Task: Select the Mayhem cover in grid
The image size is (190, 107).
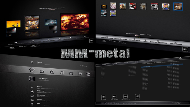Action: 154,6
